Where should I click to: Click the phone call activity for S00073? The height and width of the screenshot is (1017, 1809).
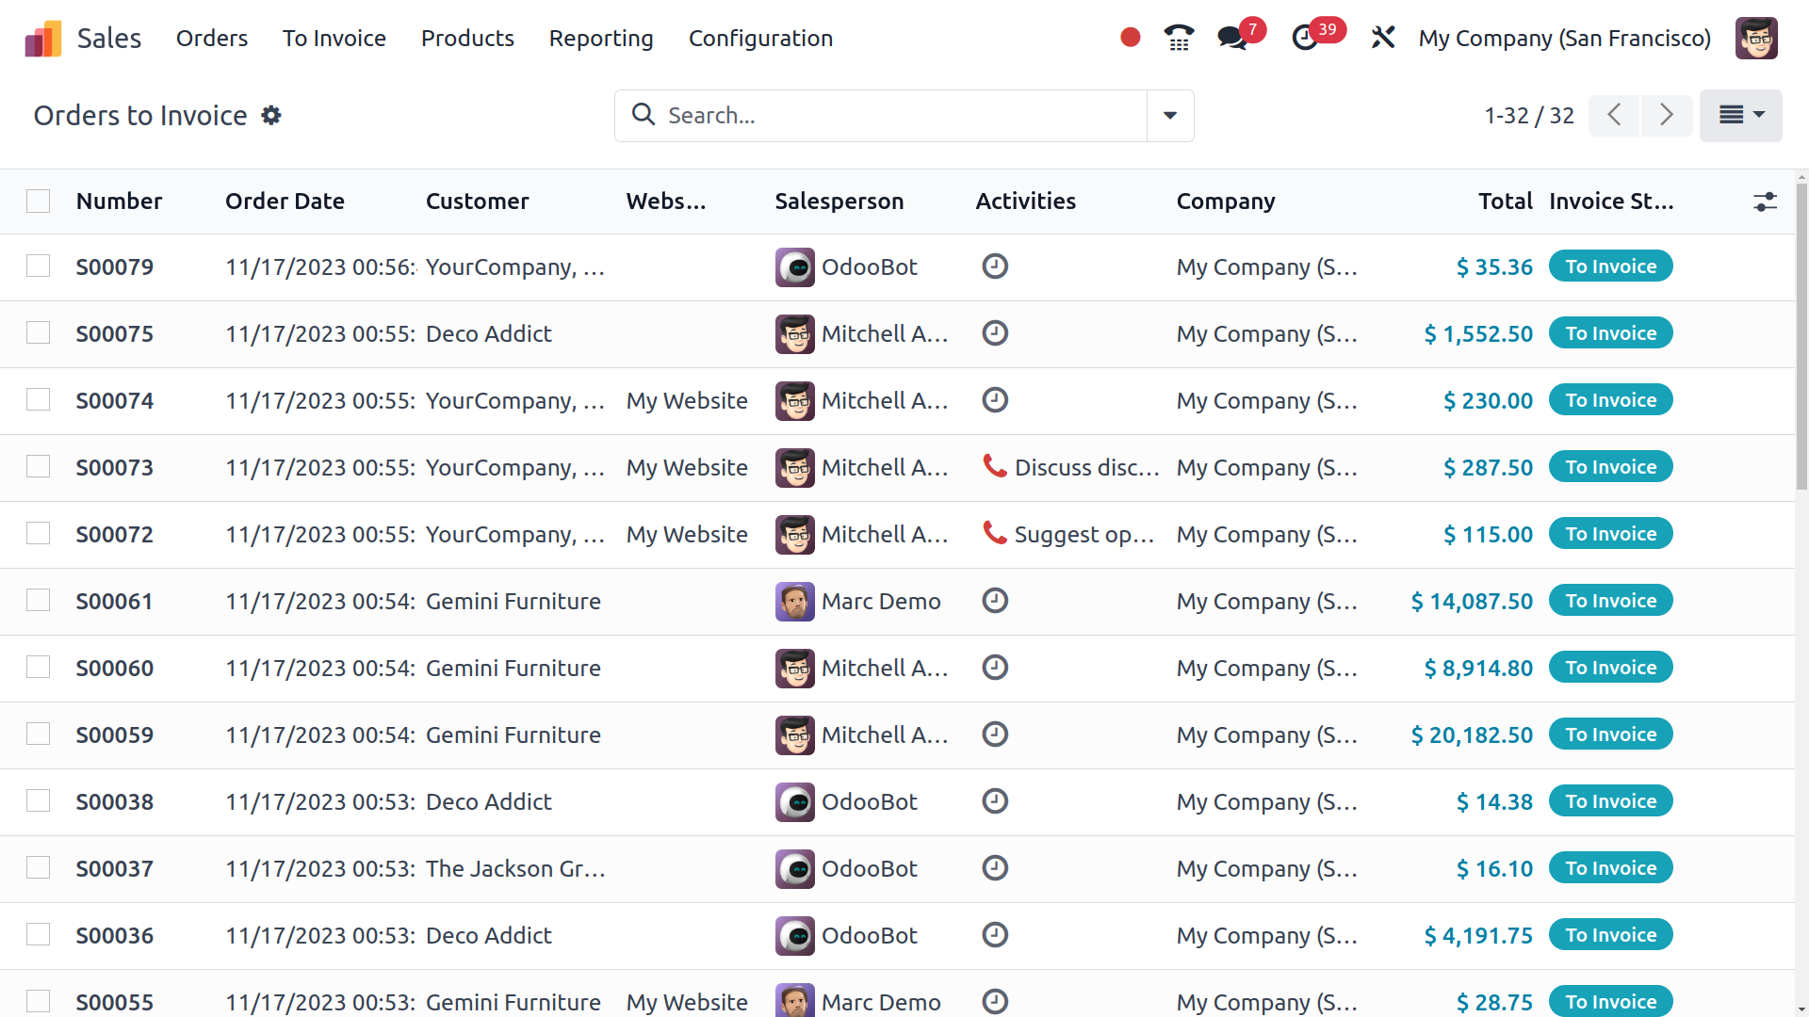point(995,466)
